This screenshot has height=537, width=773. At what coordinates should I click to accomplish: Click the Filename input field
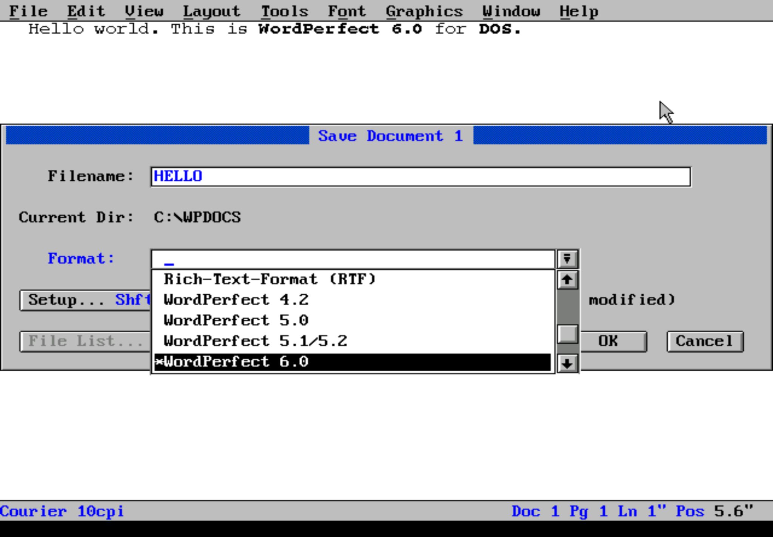pyautogui.click(x=420, y=177)
